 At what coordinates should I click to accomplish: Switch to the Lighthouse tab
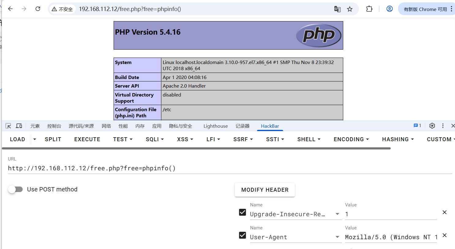[216, 126]
